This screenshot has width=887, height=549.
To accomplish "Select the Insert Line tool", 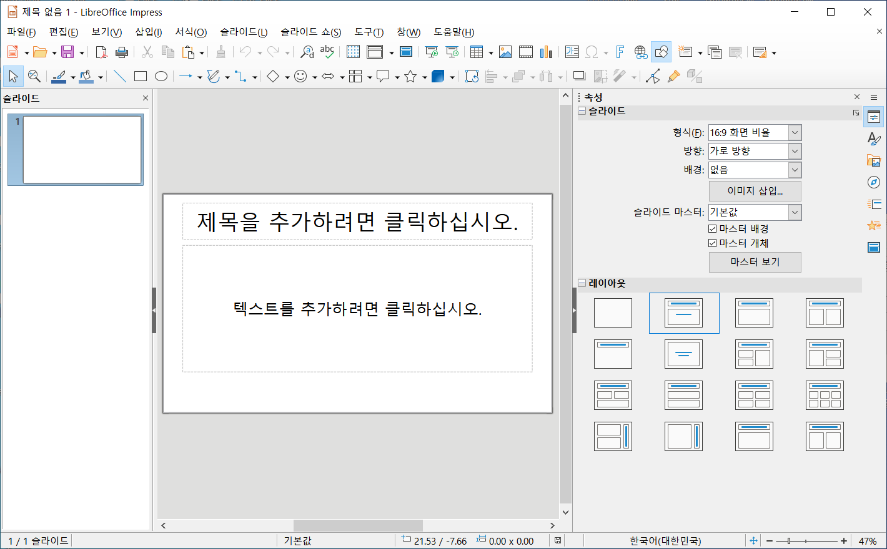I will coord(120,77).
